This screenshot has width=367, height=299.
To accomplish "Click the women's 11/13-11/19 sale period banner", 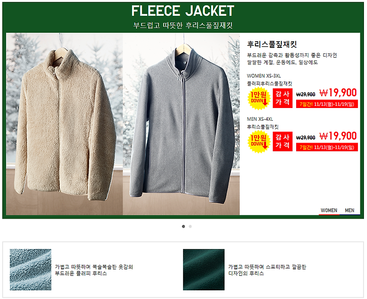I will pyautogui.click(x=327, y=104).
